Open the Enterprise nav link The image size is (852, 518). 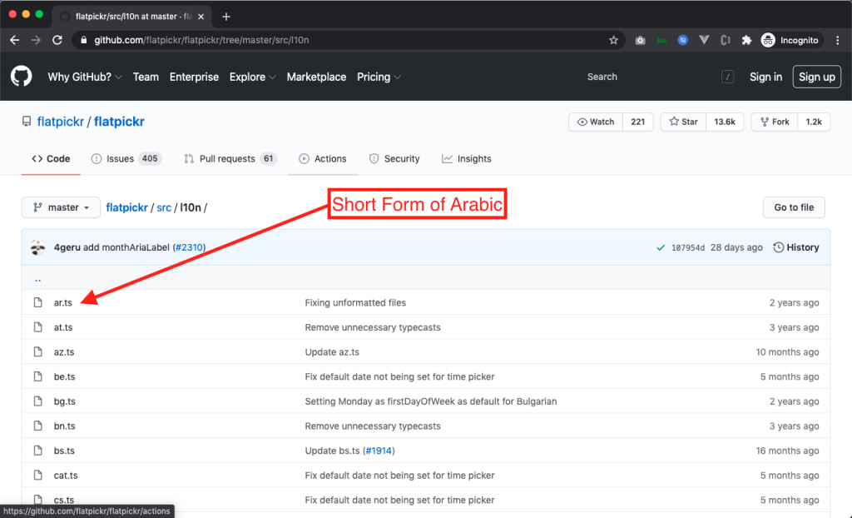point(194,77)
